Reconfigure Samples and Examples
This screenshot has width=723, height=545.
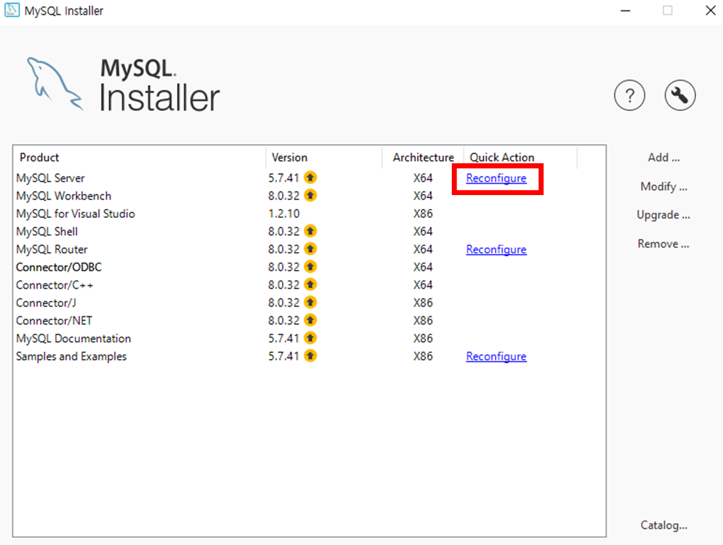click(496, 356)
